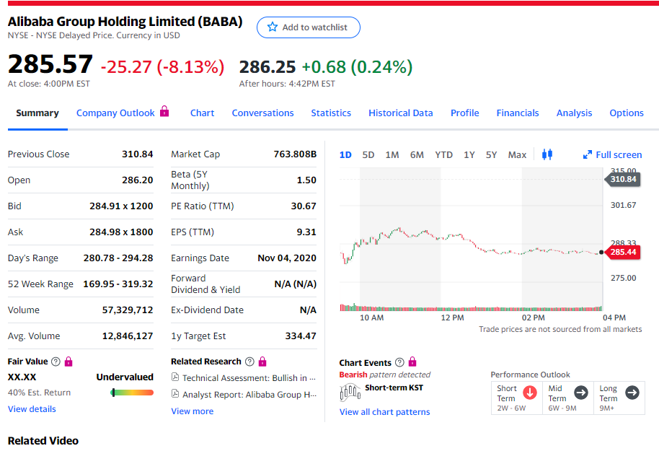Open the Financials tab
The image size is (659, 451).
[x=517, y=113]
